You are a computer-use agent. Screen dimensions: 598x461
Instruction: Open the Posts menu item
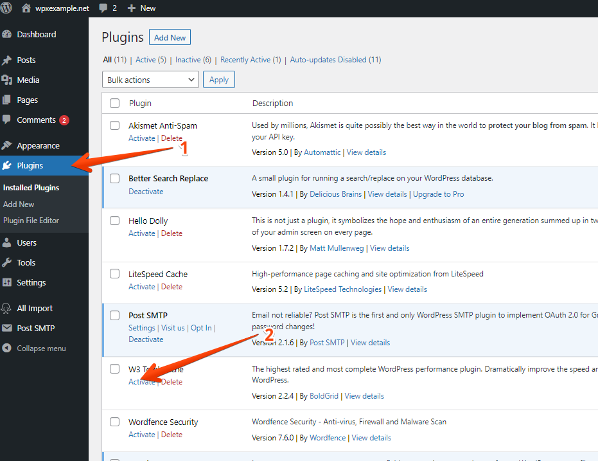click(x=26, y=60)
